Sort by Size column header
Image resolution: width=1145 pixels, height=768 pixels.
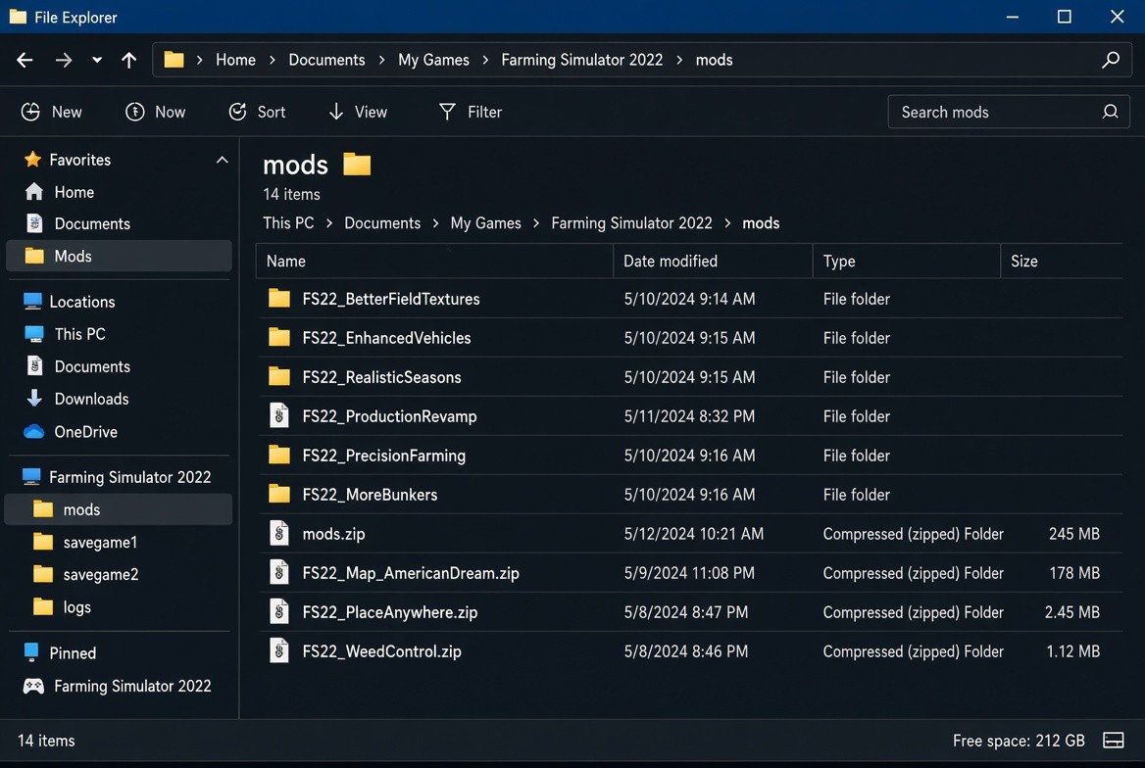click(1061, 261)
